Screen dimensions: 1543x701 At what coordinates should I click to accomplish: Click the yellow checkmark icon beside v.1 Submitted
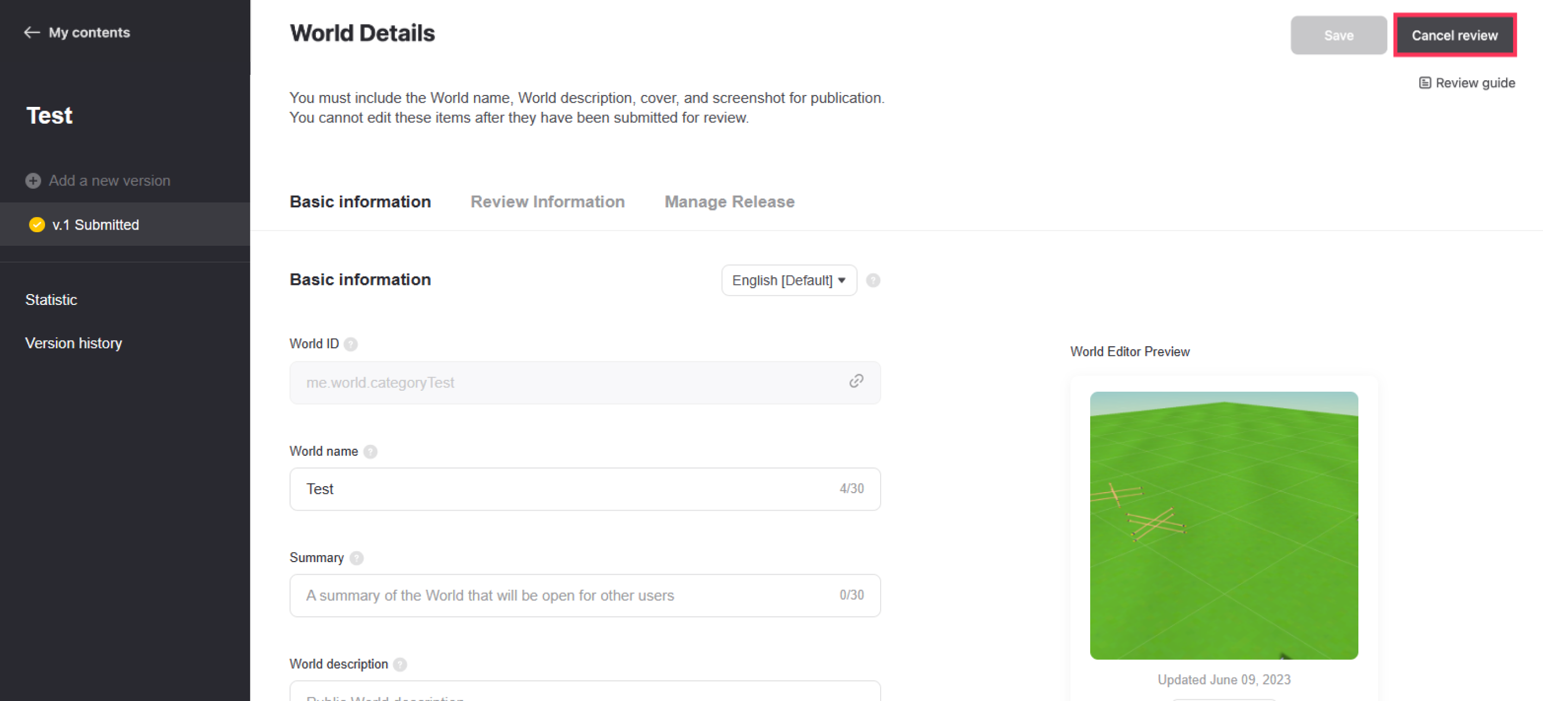37,225
